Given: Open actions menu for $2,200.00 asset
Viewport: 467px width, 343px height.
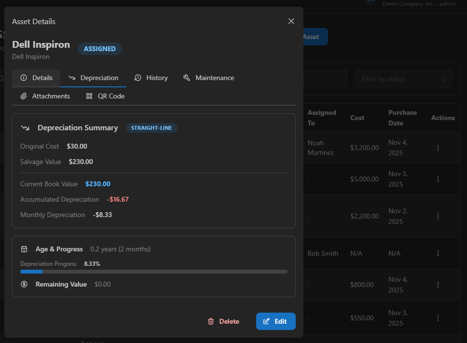Looking at the screenshot, I should tap(438, 216).
